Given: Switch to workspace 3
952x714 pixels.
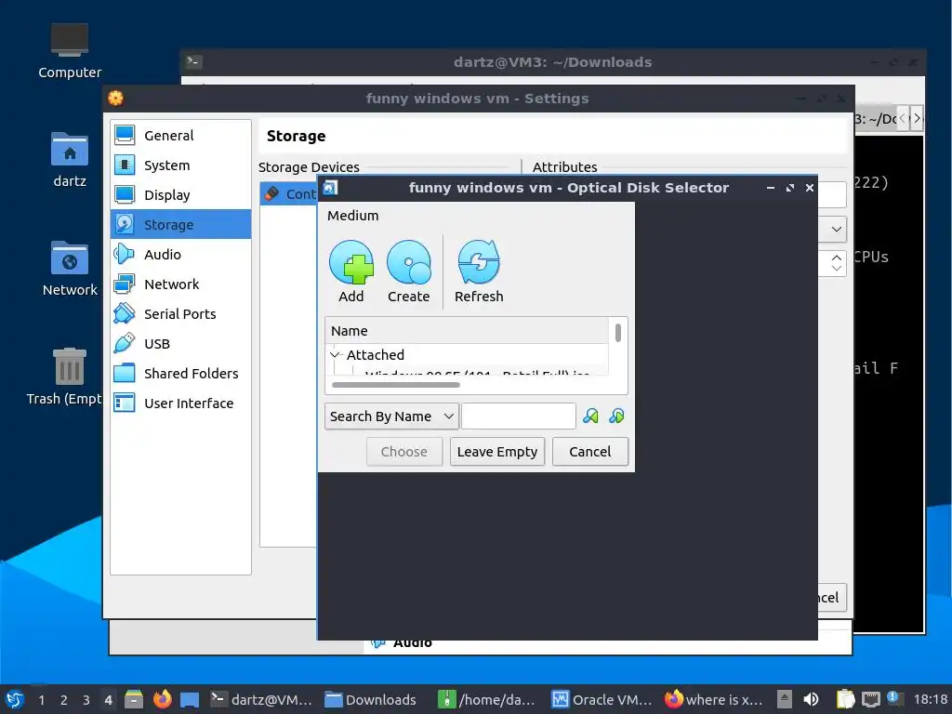Looking at the screenshot, I should [86, 699].
